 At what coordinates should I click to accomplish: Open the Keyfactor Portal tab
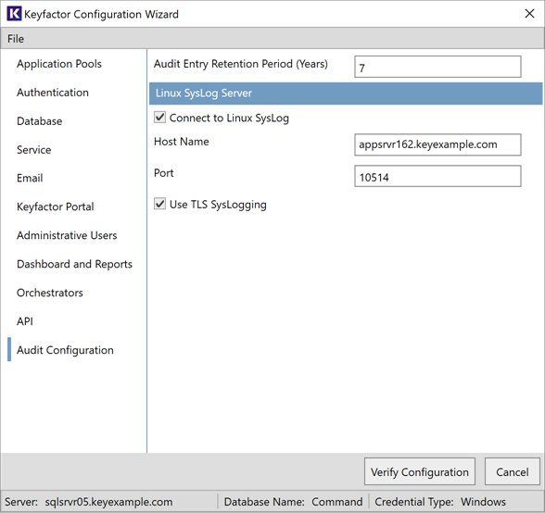point(56,206)
